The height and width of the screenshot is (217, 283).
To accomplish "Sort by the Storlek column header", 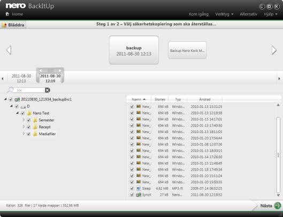I will pos(160,99).
